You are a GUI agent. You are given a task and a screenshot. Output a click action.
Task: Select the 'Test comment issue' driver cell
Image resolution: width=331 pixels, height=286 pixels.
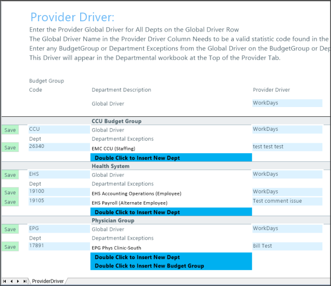(x=287, y=201)
